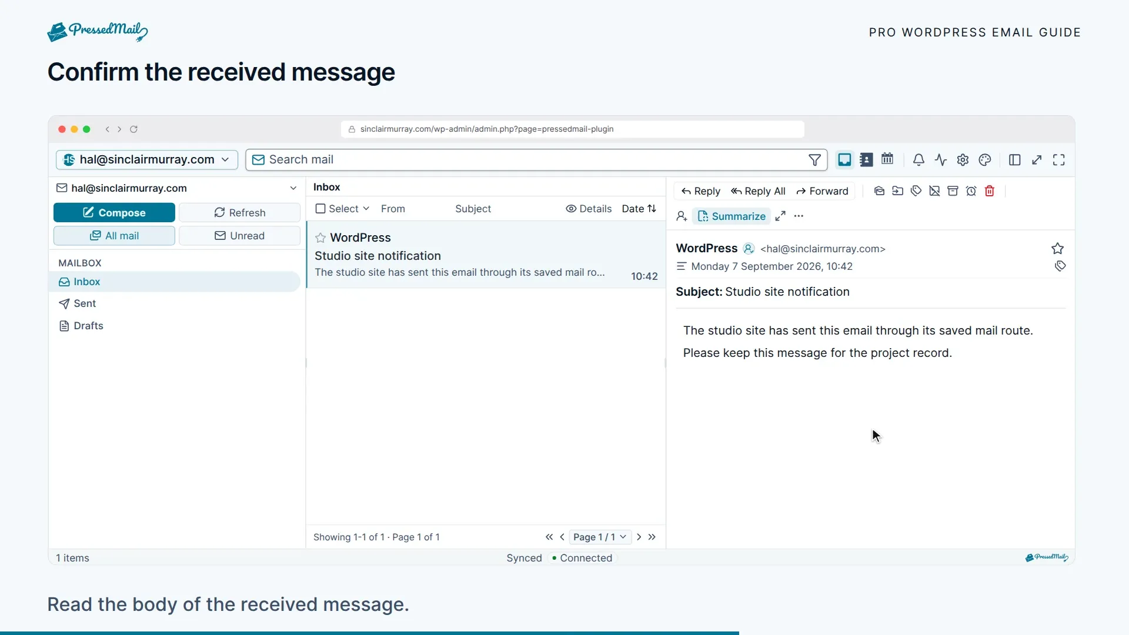The image size is (1129, 635).
Task: Star the open message in reading pane
Action: [x=1057, y=248]
